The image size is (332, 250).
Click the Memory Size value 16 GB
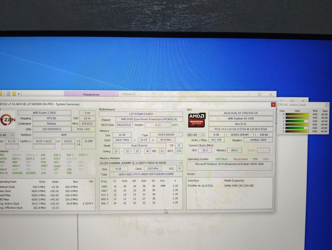122,135
